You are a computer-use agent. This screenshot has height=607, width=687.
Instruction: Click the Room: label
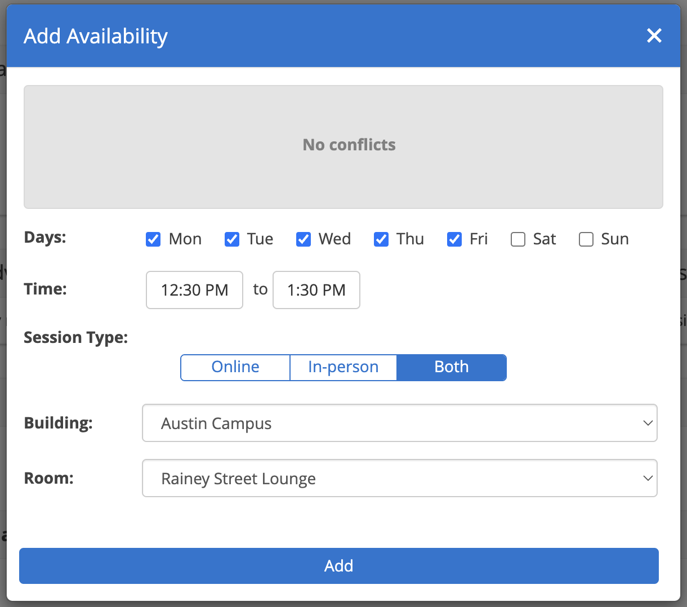tap(49, 478)
